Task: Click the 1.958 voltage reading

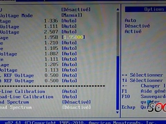Action: 51,37
